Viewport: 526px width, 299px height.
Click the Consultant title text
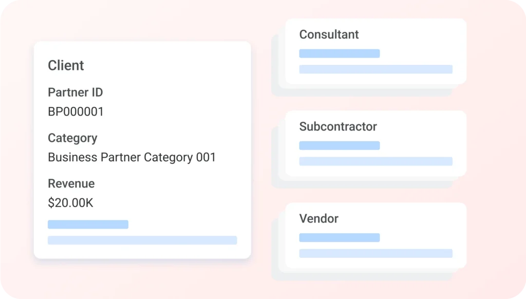tap(329, 34)
